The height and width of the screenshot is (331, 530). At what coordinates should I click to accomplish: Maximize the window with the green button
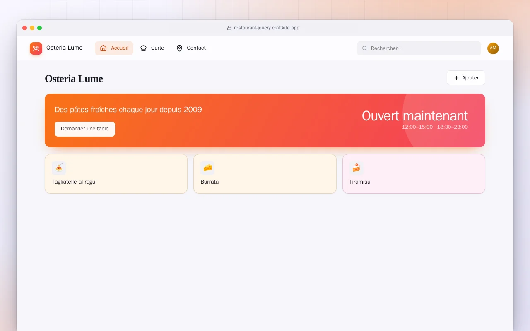tap(40, 28)
